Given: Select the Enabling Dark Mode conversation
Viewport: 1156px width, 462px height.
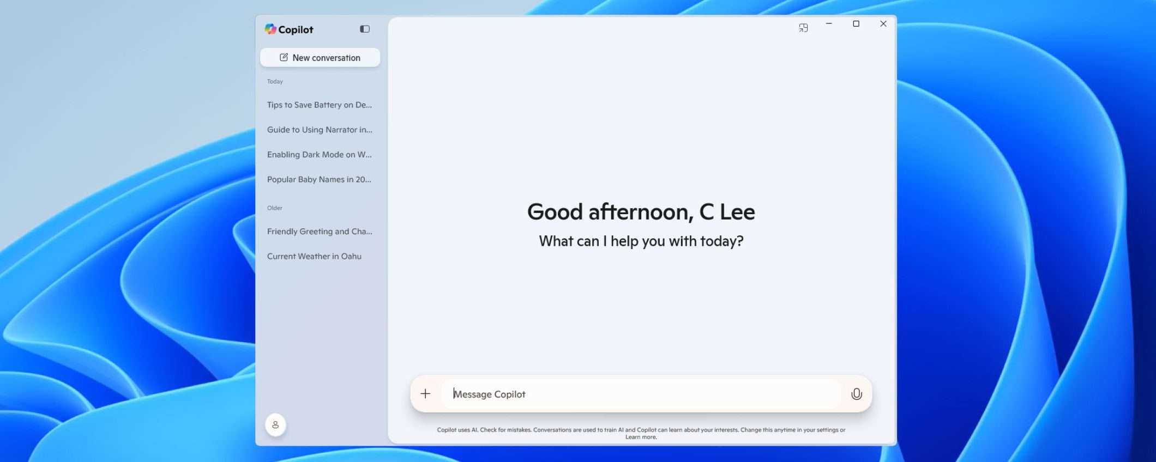Looking at the screenshot, I should [x=319, y=155].
